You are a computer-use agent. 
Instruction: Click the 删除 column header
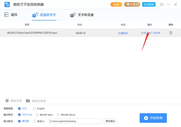[171, 25]
